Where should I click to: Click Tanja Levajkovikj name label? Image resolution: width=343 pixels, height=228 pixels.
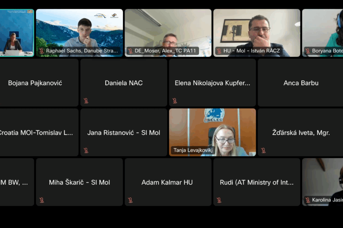193,150
